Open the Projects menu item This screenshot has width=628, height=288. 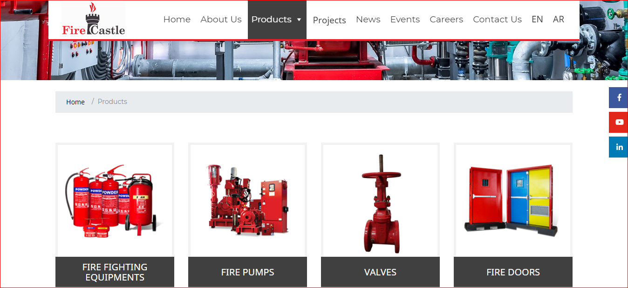[329, 20]
